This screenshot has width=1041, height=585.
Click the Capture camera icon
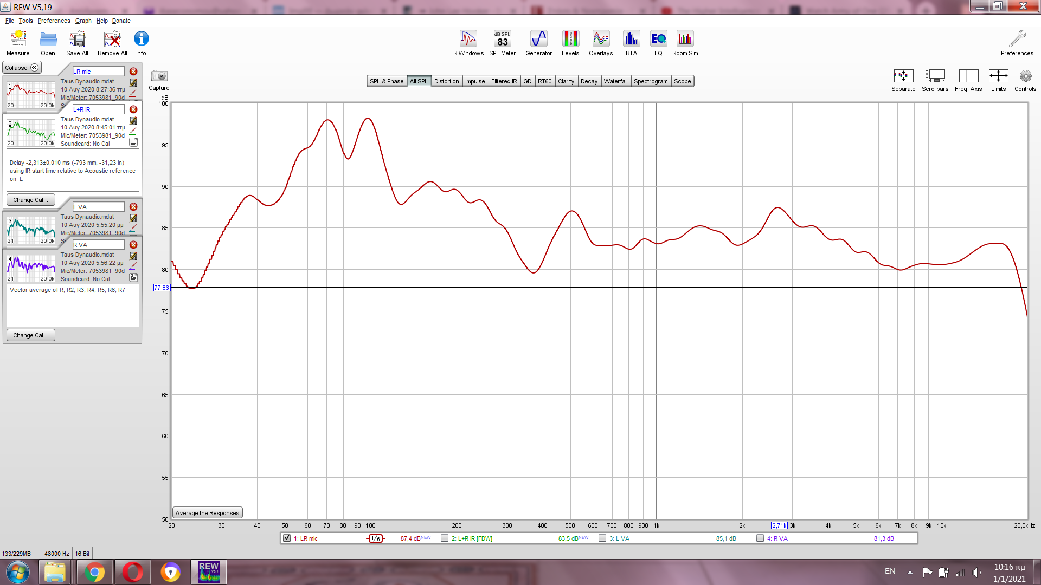click(x=159, y=77)
